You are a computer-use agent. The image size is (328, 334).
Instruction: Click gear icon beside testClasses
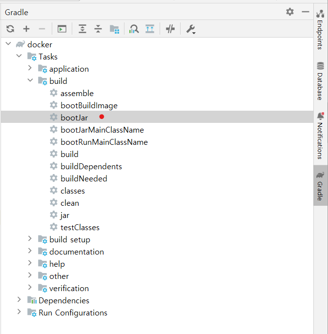coord(54,227)
